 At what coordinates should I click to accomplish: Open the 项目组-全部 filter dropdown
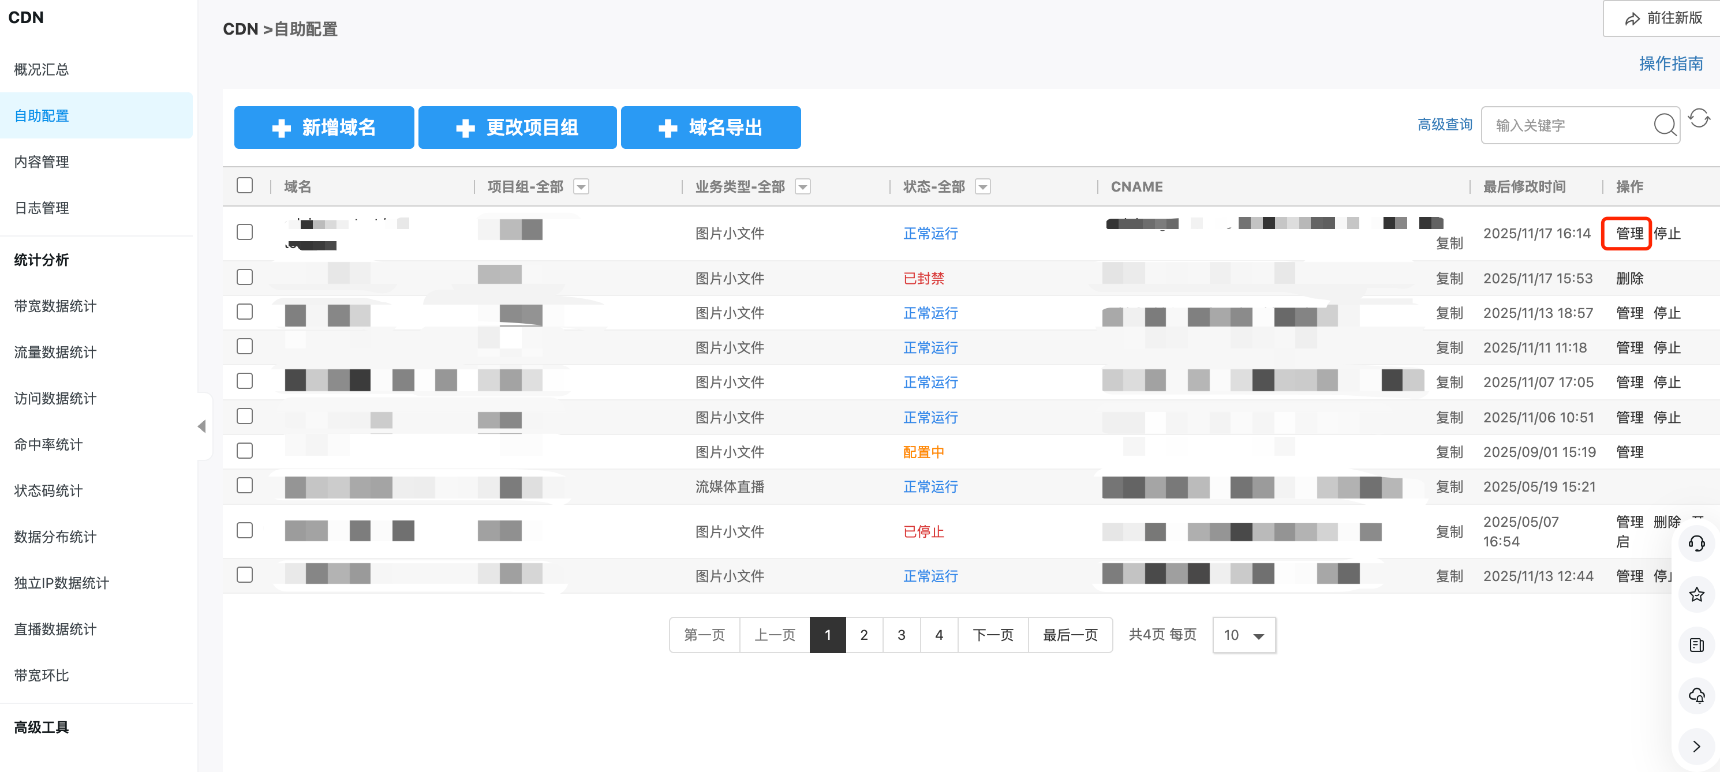click(x=581, y=187)
